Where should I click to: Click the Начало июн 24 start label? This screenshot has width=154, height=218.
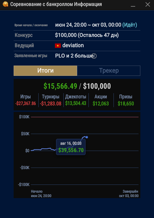[41, 194]
